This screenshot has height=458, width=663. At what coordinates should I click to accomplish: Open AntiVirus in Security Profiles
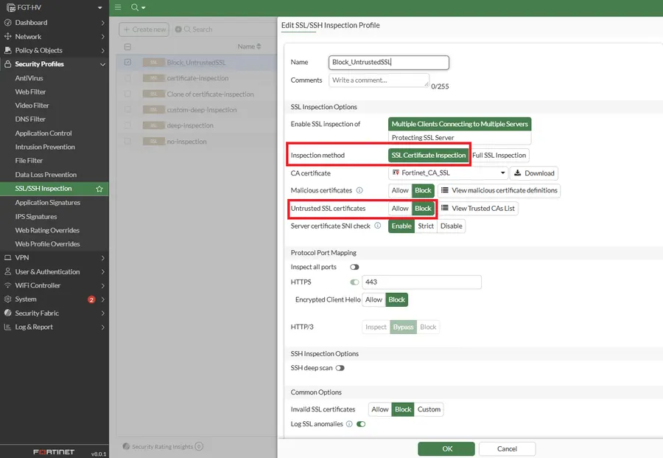[29, 78]
